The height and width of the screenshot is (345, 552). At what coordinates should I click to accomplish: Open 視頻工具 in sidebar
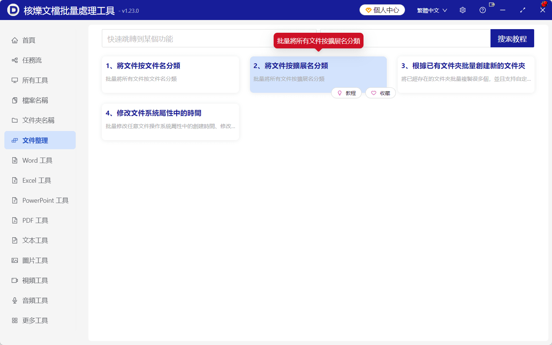coord(40,281)
